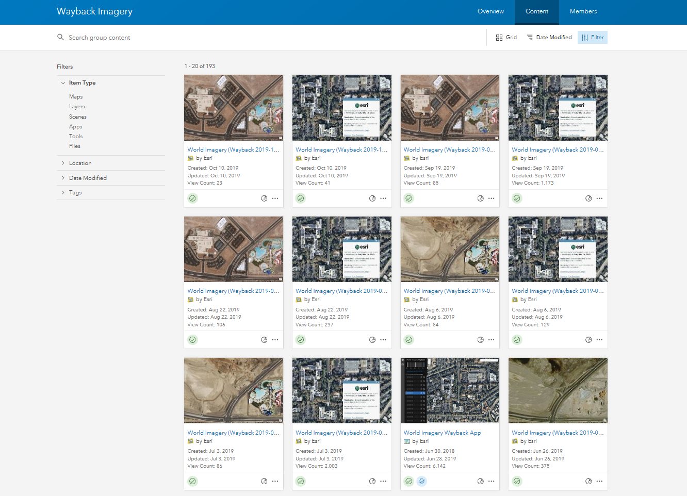Screen dimensions: 687x496
Task: Click the Wayback Imagery group title
Action: click(x=94, y=11)
